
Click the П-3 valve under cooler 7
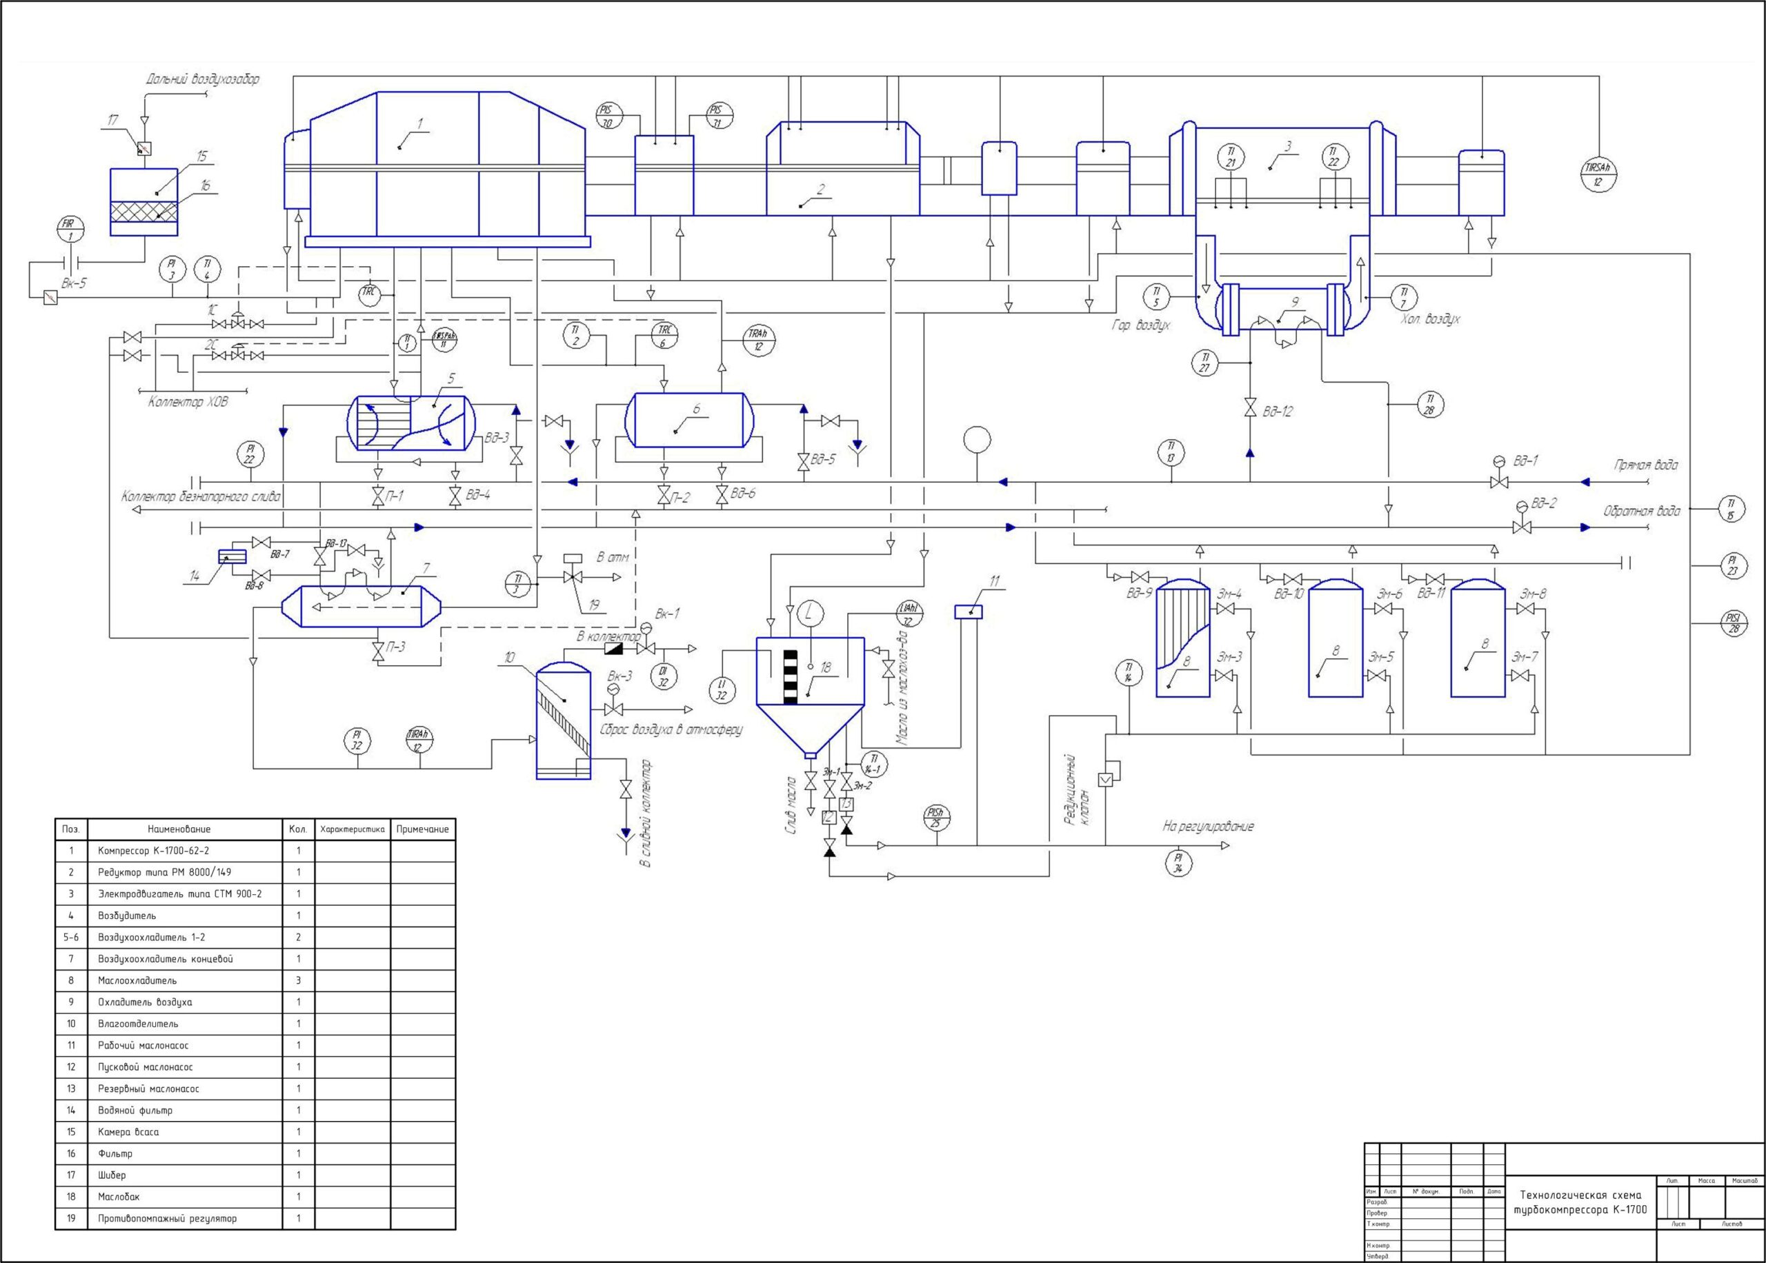click(x=378, y=651)
